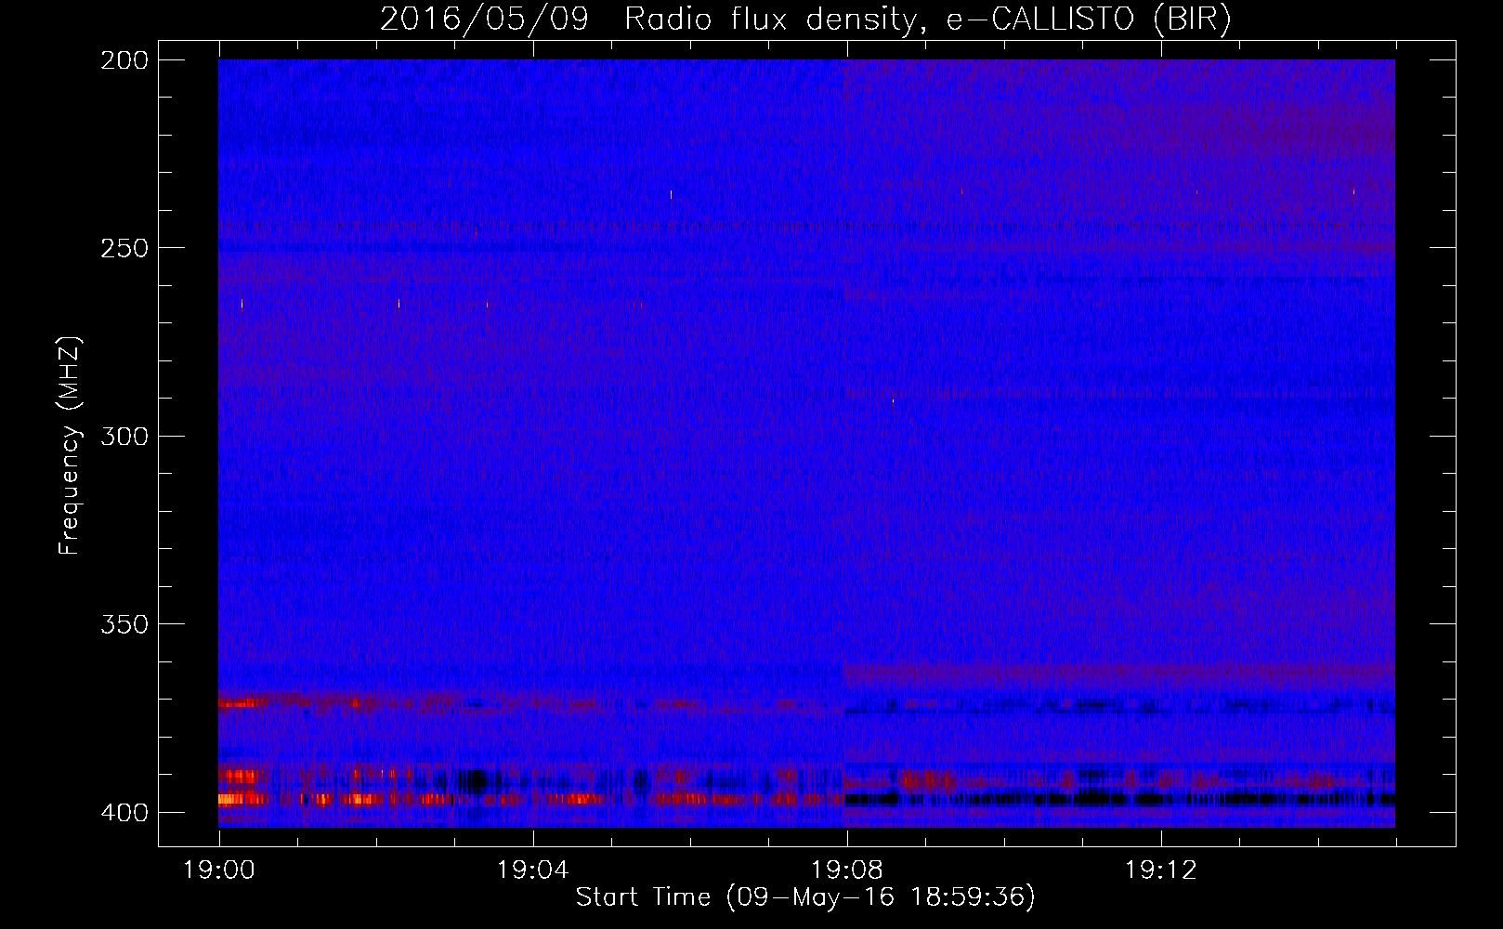Image resolution: width=1503 pixels, height=929 pixels.
Task: Click the '250' frequency tick label
Action: point(124,248)
